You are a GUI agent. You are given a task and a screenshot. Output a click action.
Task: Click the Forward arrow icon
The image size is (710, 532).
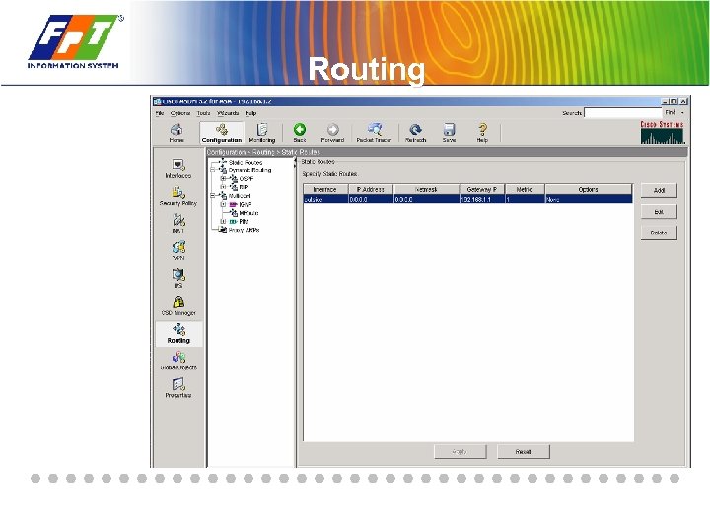click(333, 133)
